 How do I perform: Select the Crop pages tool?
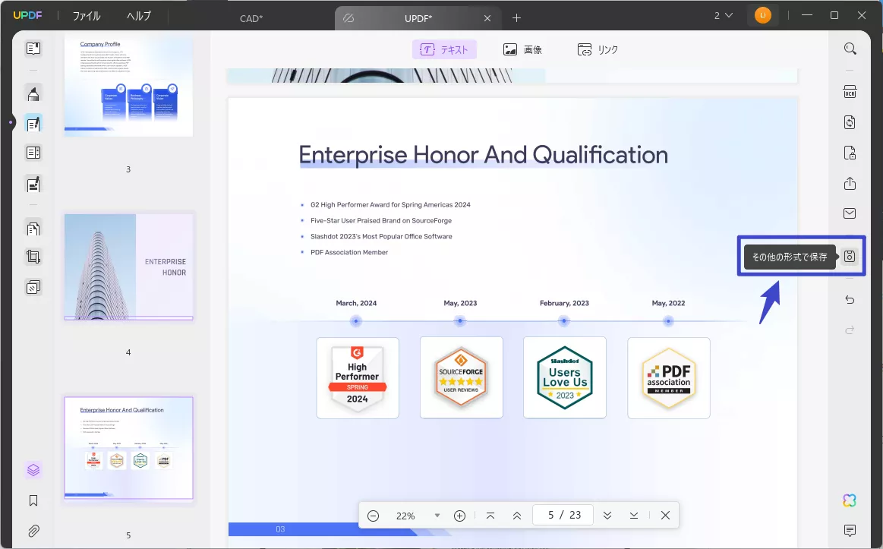(x=33, y=257)
